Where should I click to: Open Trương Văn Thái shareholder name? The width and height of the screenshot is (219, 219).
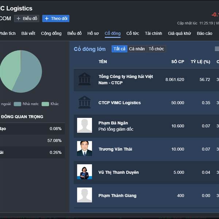pyautogui.click(x=115, y=149)
